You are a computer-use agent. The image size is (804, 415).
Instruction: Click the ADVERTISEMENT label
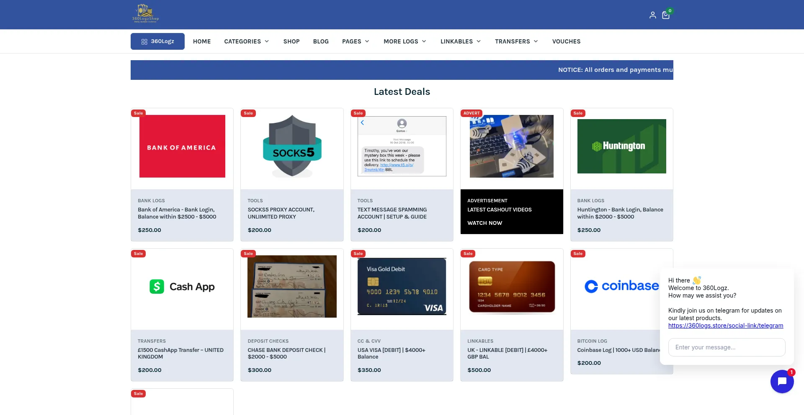(487, 201)
